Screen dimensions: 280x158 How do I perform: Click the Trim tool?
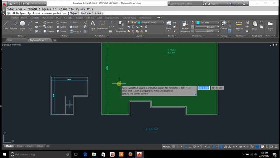73,22
